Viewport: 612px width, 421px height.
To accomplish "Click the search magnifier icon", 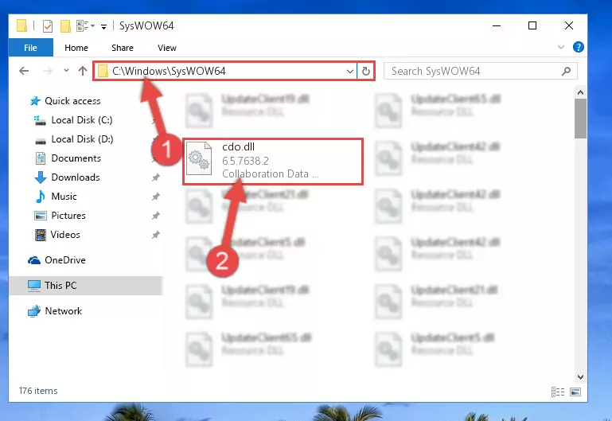I will point(566,71).
